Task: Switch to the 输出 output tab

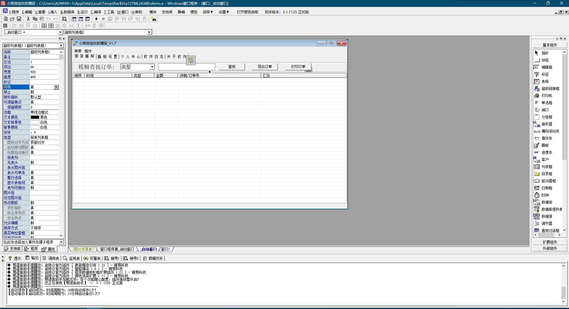Action: point(32,258)
